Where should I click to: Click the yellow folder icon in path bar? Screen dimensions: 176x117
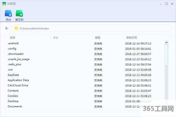coord(16,28)
